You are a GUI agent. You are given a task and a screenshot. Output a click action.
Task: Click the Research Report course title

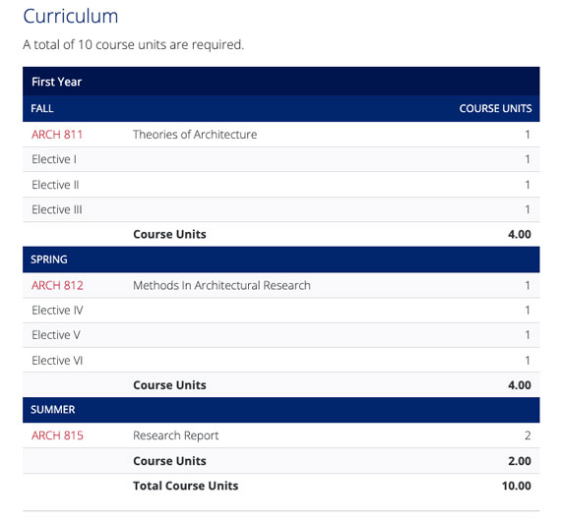coord(175,435)
